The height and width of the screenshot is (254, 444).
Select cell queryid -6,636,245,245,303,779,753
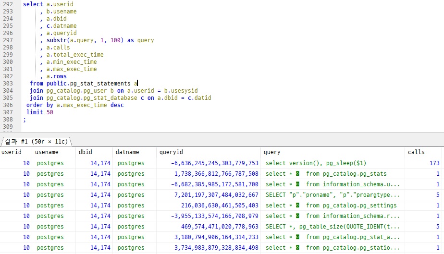coord(209,163)
